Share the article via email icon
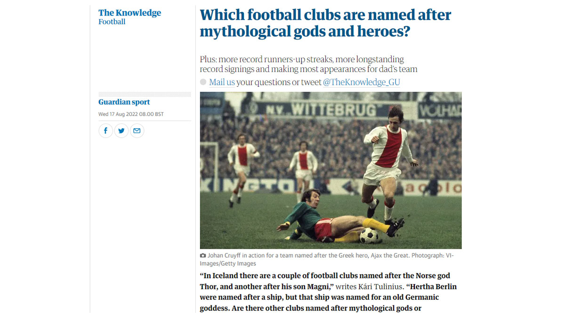This screenshot has width=565, height=318. pos(137,130)
